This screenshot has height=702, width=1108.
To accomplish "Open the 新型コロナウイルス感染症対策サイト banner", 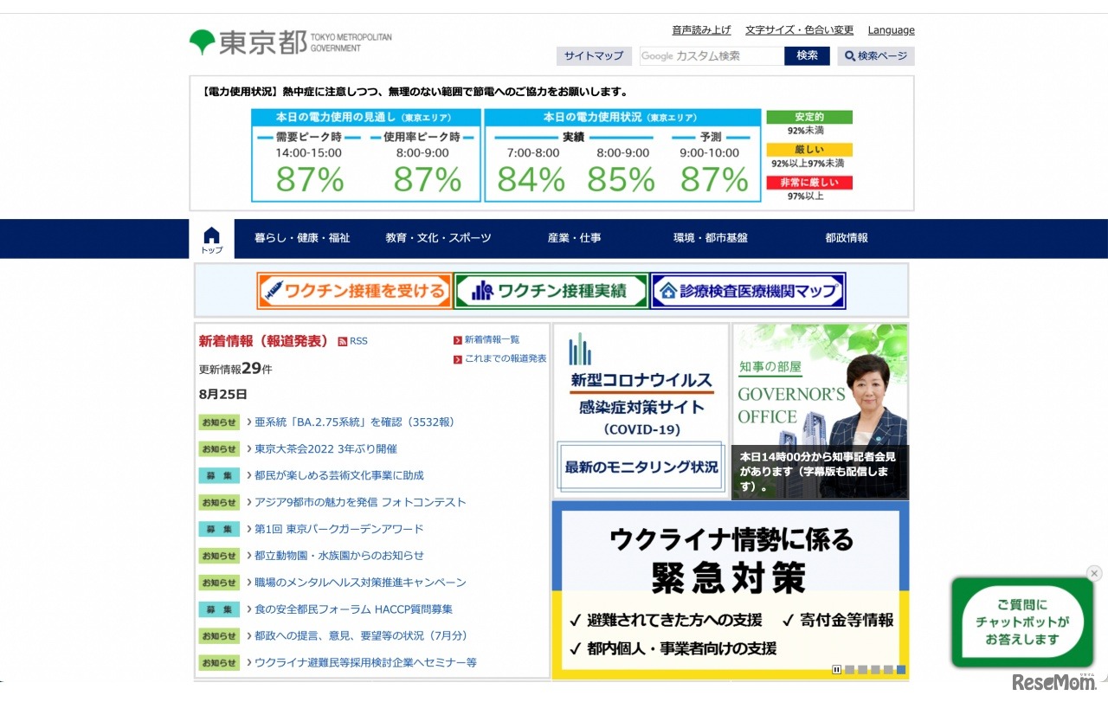I will pyautogui.click(x=641, y=383).
